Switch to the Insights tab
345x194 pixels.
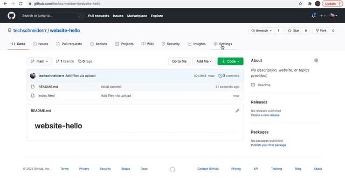(x=196, y=44)
